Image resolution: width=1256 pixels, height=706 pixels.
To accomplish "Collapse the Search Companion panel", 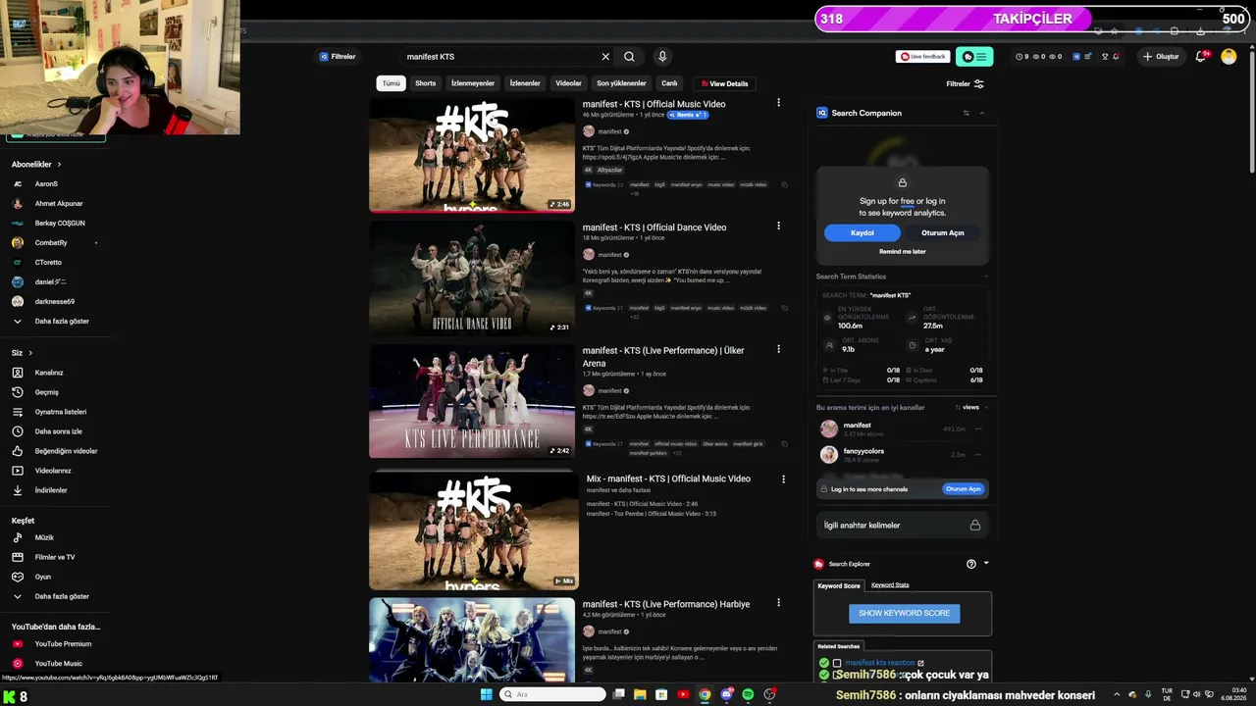I will [x=981, y=113].
